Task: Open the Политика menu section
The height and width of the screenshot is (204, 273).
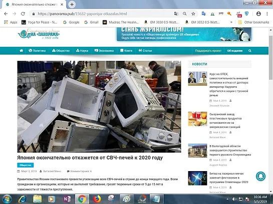Action: tap(37, 50)
